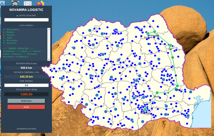Click the 'DISTANTA REALA (km)' label
This screenshot has width=214, height=136.
point(26,63)
